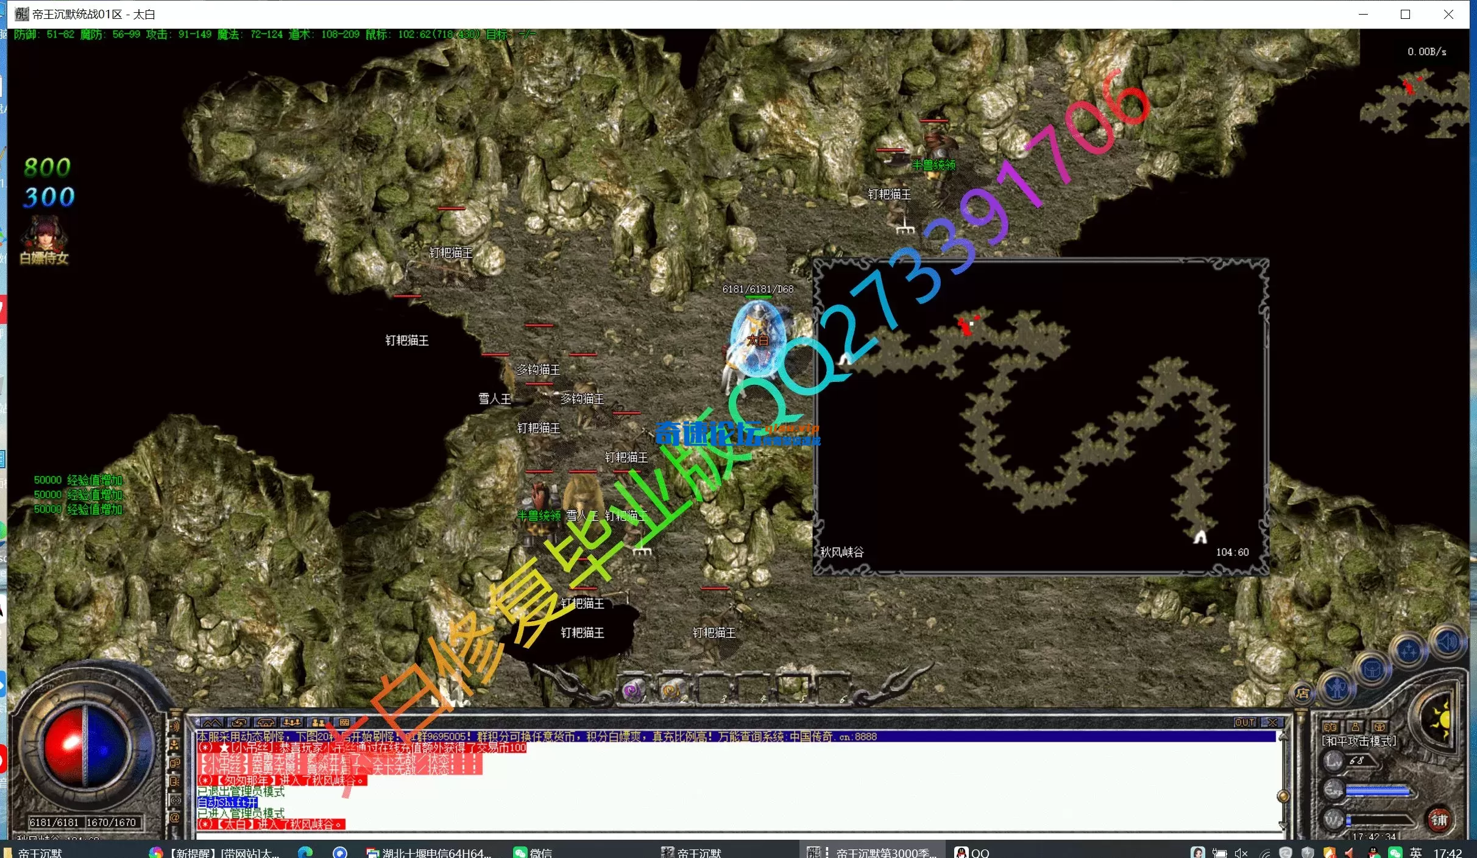This screenshot has height=858, width=1477.
Task: Click the house icon in the chat toolbar
Action: tap(266, 723)
